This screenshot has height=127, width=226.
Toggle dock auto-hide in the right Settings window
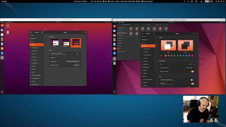pyautogui.click(x=192, y=80)
